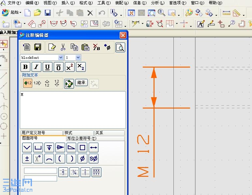Viewport: 252px width, 195px height.
Task: Insert the square symbol
Action: pyautogui.click(x=82, y=148)
